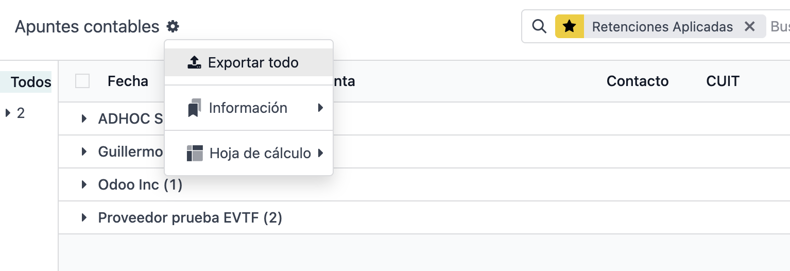
Task: Click the Información bookmark icon
Action: tap(194, 108)
